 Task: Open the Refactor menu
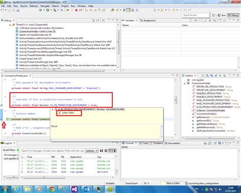tap(34, 6)
